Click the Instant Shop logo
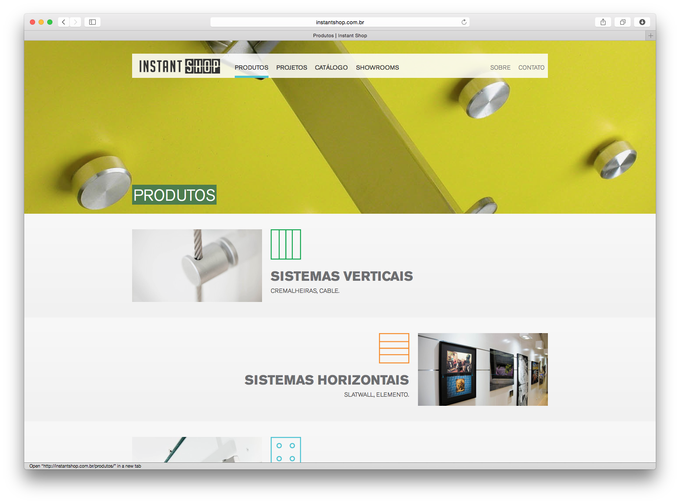Viewport: 680px width, 504px height. [x=179, y=66]
